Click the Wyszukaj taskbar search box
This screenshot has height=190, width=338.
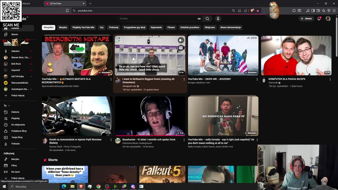coord(34,187)
